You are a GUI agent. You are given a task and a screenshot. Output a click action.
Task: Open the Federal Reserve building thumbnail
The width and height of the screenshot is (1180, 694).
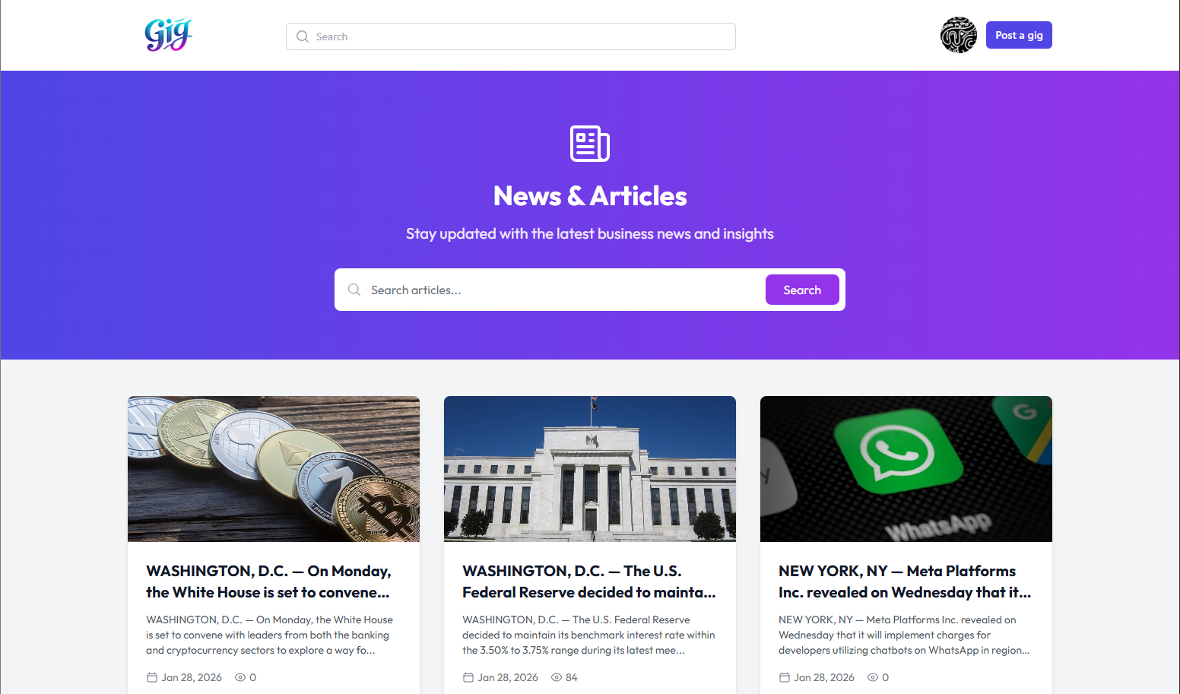(x=590, y=469)
